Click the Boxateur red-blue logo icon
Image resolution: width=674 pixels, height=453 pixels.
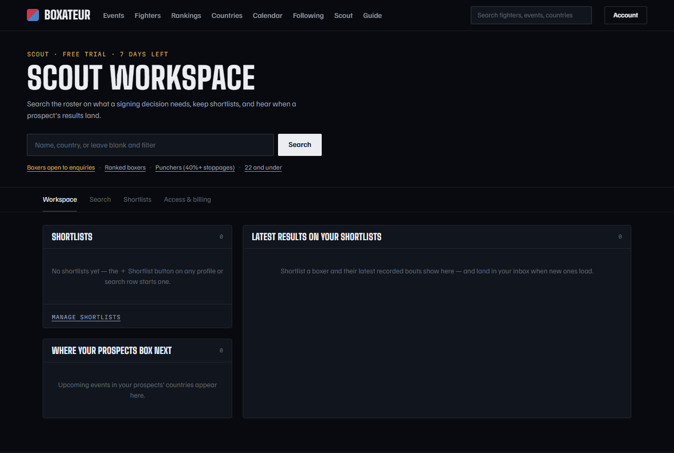(x=33, y=15)
